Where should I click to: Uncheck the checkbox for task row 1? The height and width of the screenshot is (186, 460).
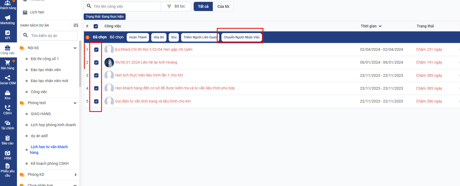click(x=96, y=50)
